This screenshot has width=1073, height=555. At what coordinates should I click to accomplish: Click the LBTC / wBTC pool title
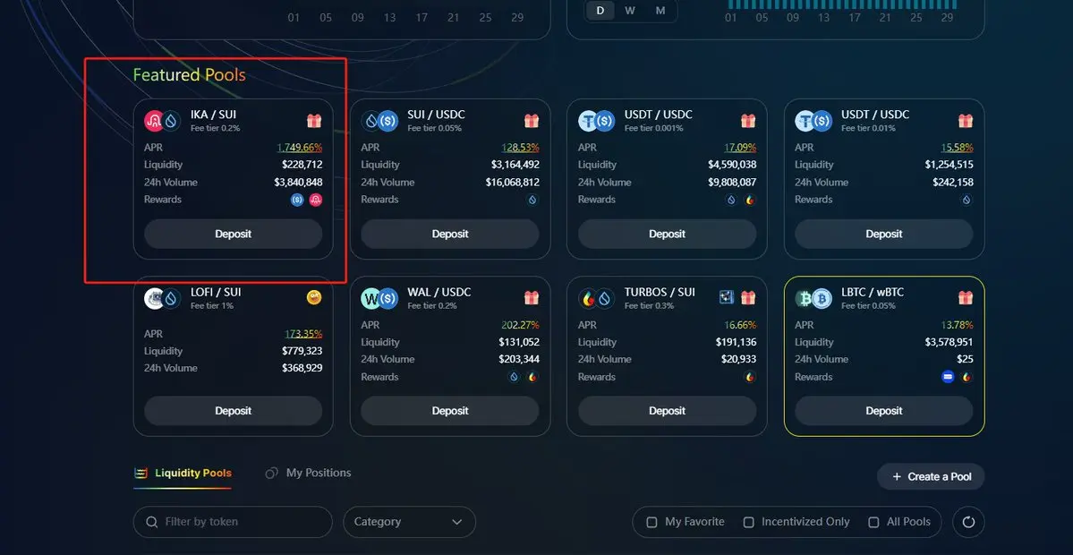tap(873, 292)
